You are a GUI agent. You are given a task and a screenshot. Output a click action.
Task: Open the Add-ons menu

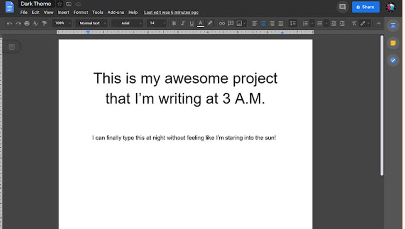click(x=115, y=12)
